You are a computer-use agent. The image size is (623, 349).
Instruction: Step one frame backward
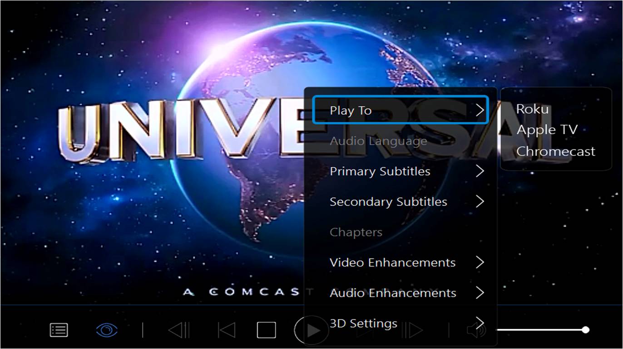(x=179, y=330)
